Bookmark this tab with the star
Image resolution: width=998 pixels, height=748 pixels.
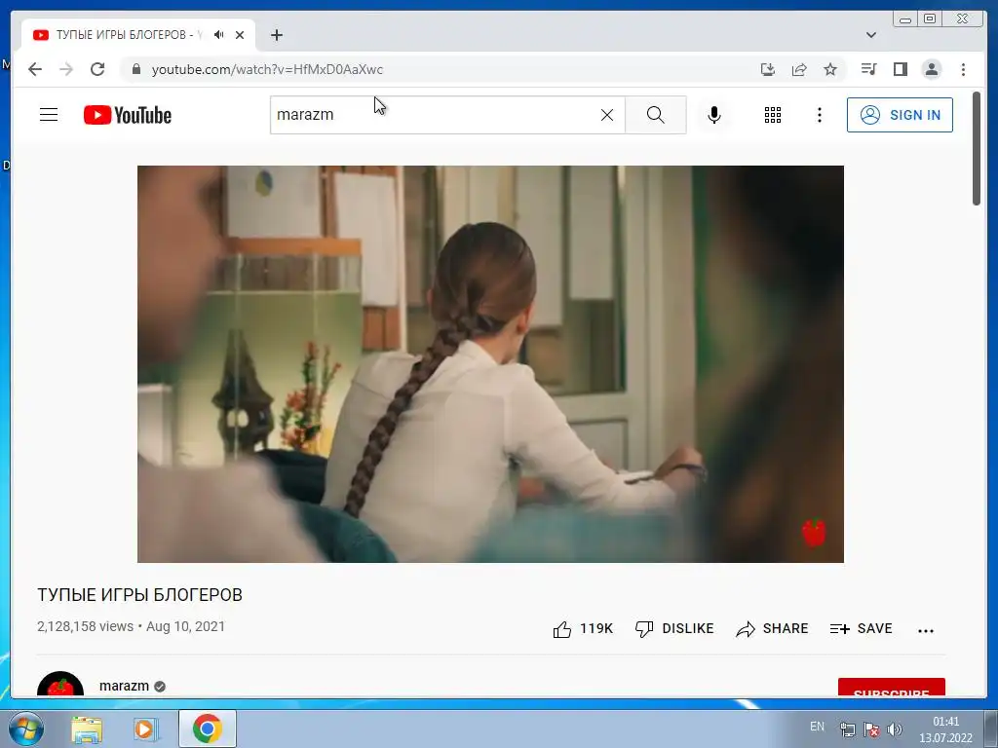coord(830,69)
